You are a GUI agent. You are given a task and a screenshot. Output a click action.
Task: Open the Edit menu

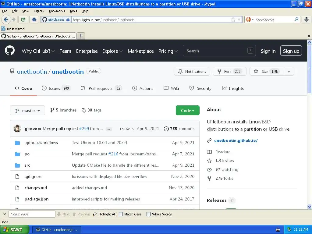(15, 11)
